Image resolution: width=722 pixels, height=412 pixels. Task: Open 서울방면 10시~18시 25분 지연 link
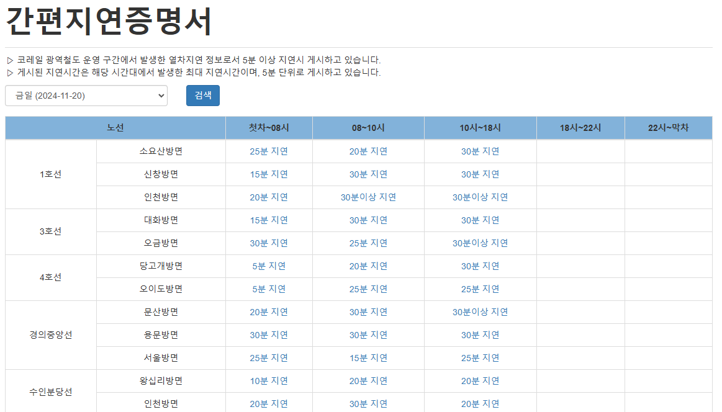[x=481, y=357]
